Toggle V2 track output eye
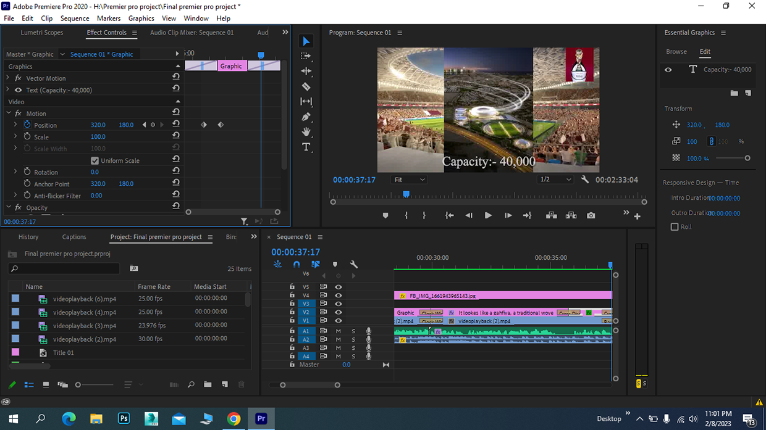The height and width of the screenshot is (430, 766). [x=338, y=312]
